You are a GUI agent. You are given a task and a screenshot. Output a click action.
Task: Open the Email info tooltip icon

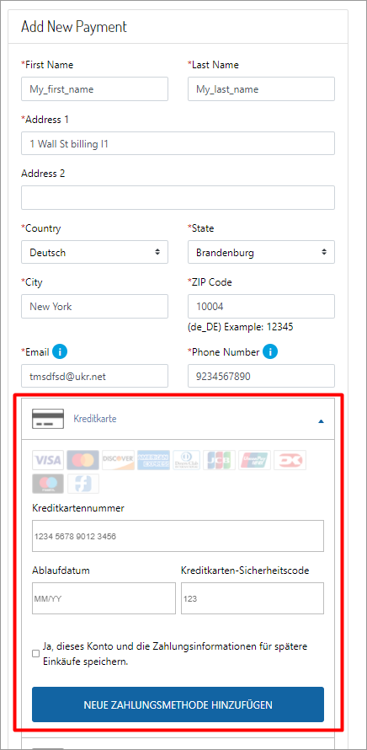(60, 352)
